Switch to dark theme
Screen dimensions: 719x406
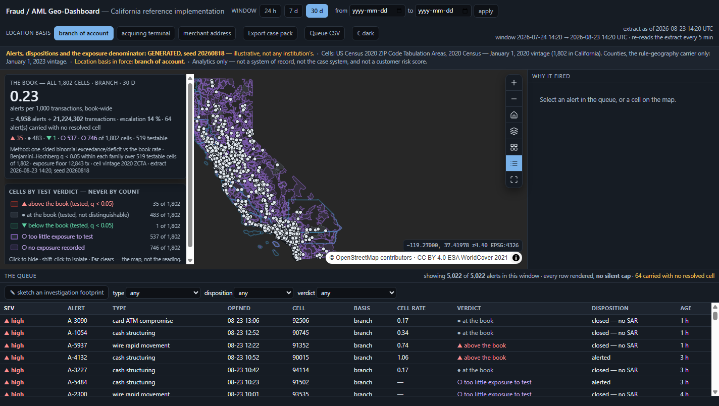pos(366,33)
